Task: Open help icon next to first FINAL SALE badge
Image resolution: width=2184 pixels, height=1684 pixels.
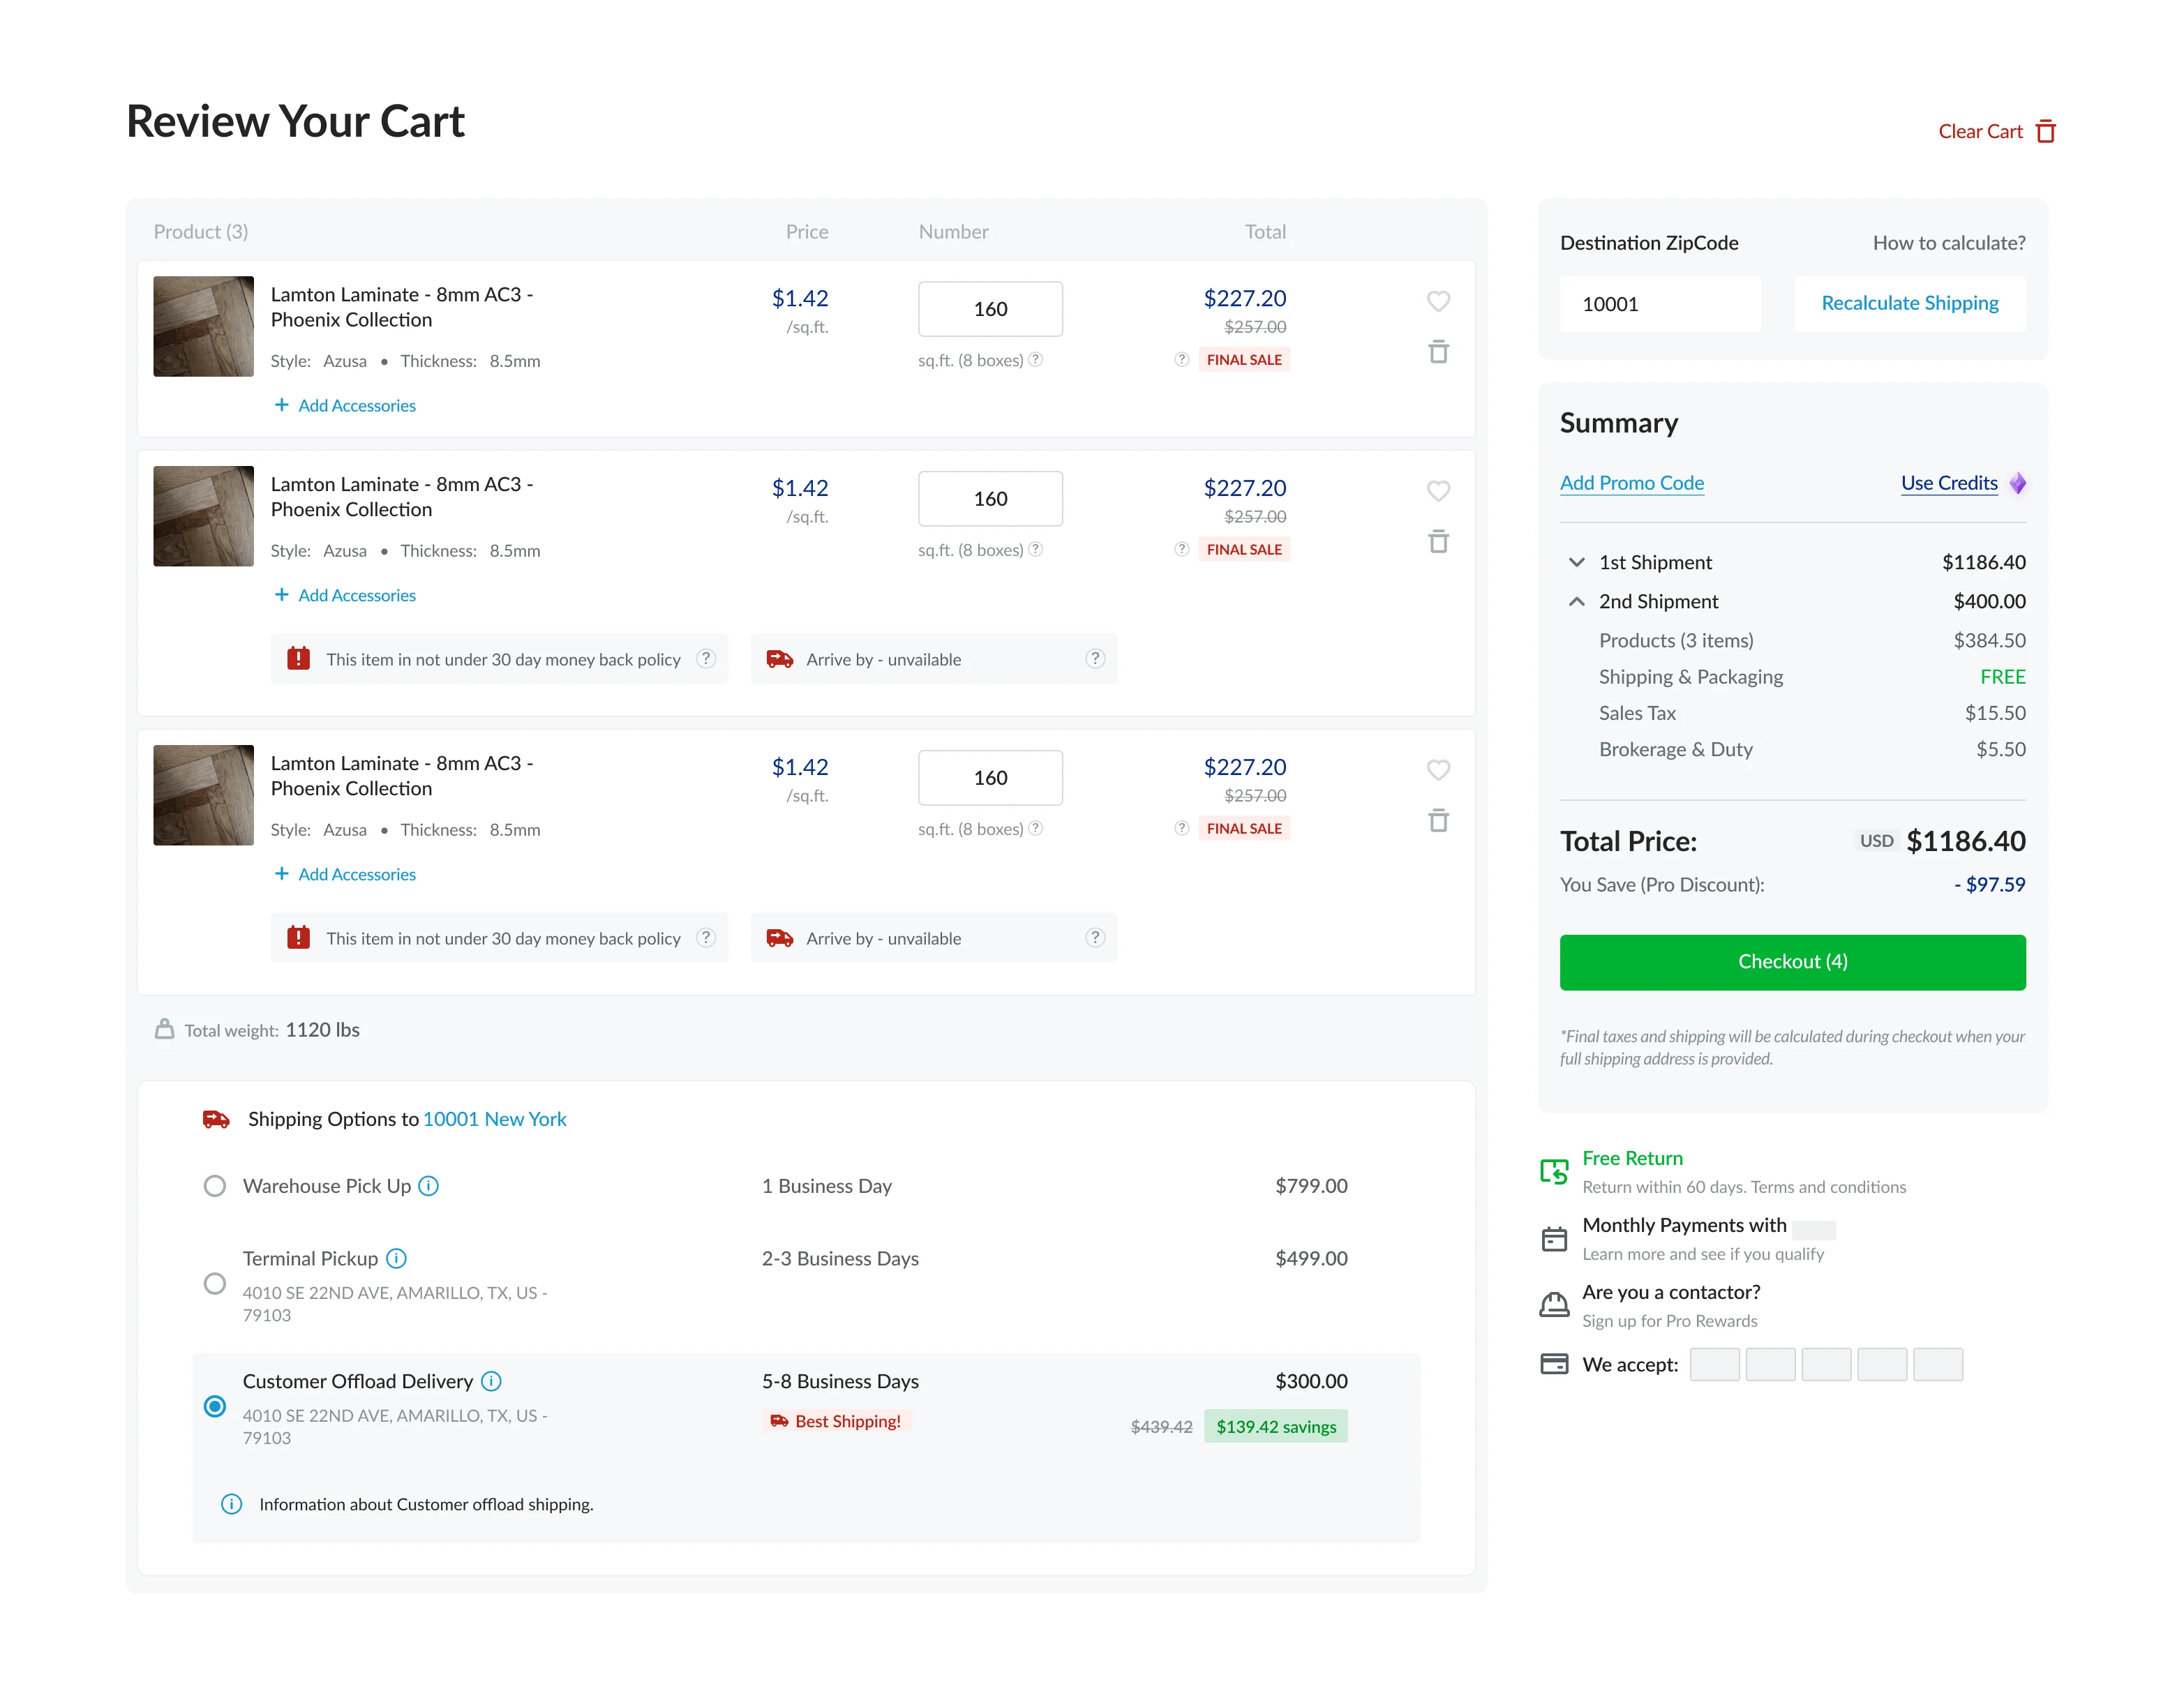Action: click(x=1181, y=359)
